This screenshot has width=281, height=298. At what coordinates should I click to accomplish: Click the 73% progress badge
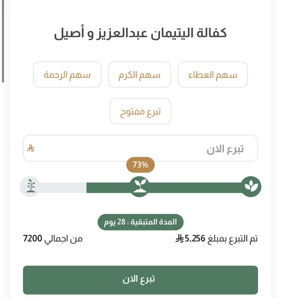pos(140,165)
